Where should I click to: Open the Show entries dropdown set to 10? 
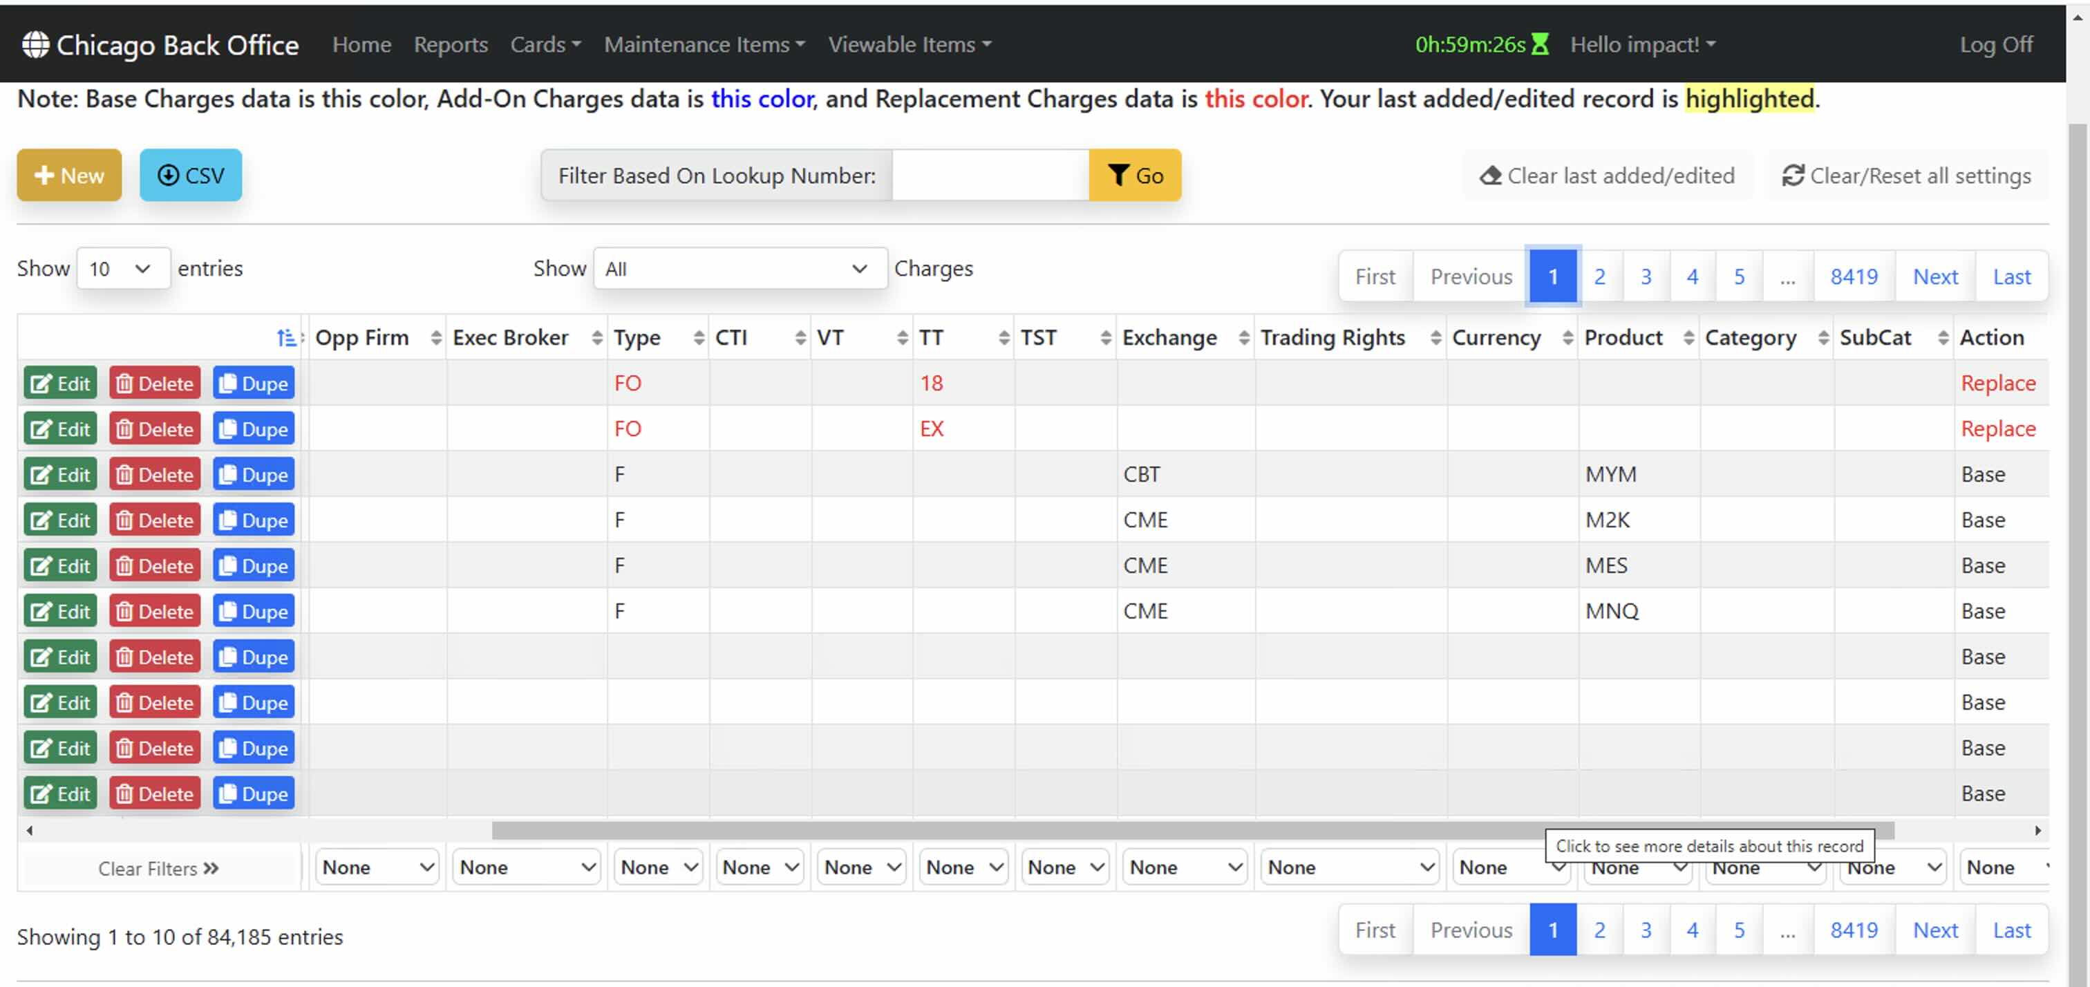point(122,268)
